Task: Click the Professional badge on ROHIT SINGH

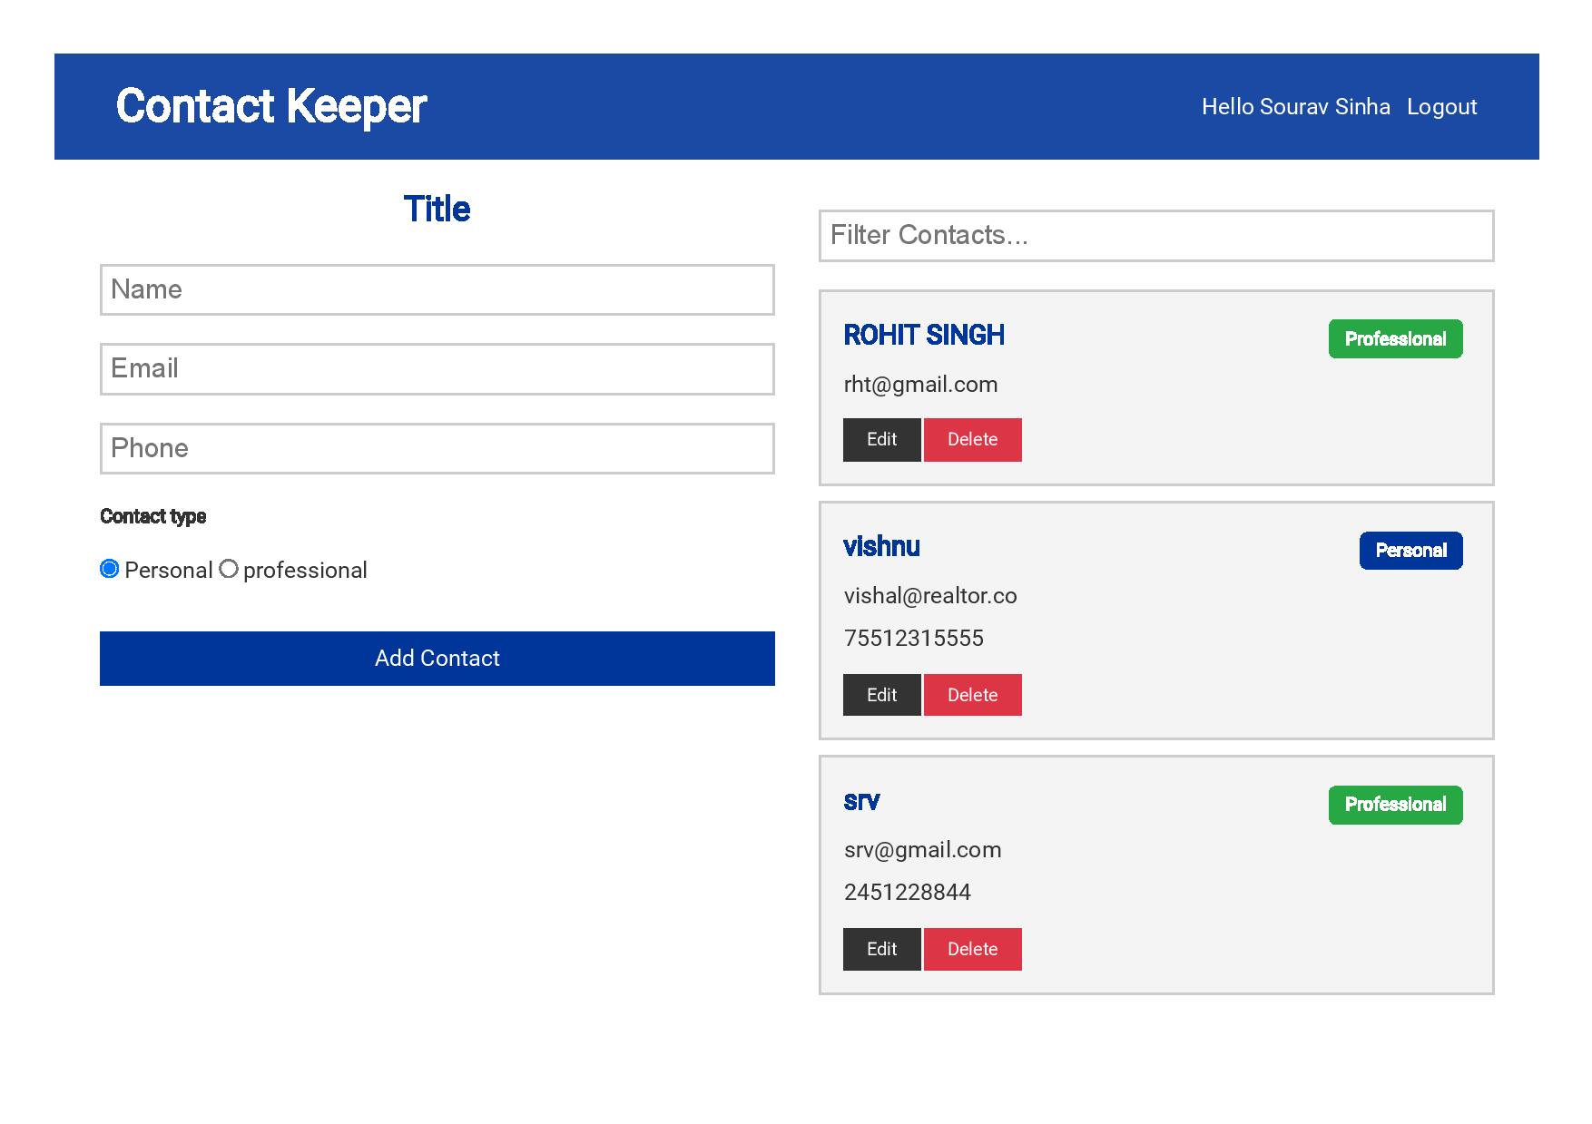Action: point(1396,339)
